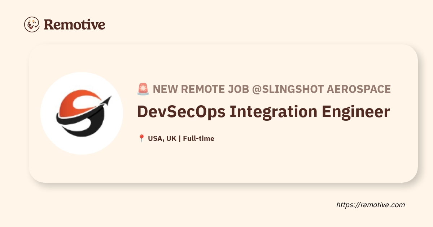Open the https://remotive.com link
This screenshot has width=433, height=227.
(x=371, y=205)
